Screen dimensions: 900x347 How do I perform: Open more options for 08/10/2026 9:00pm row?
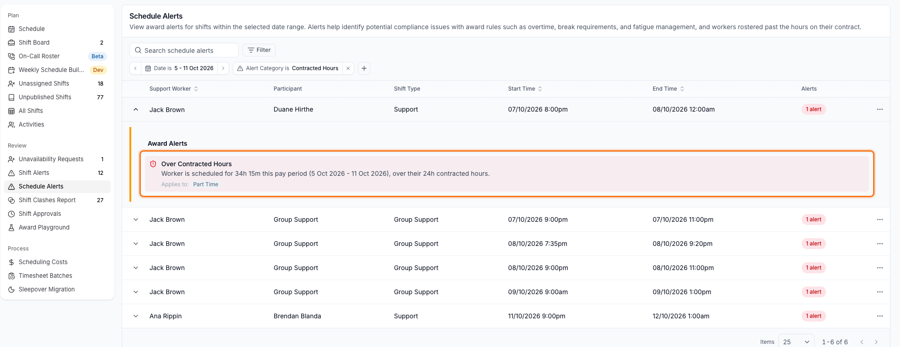coord(880,268)
